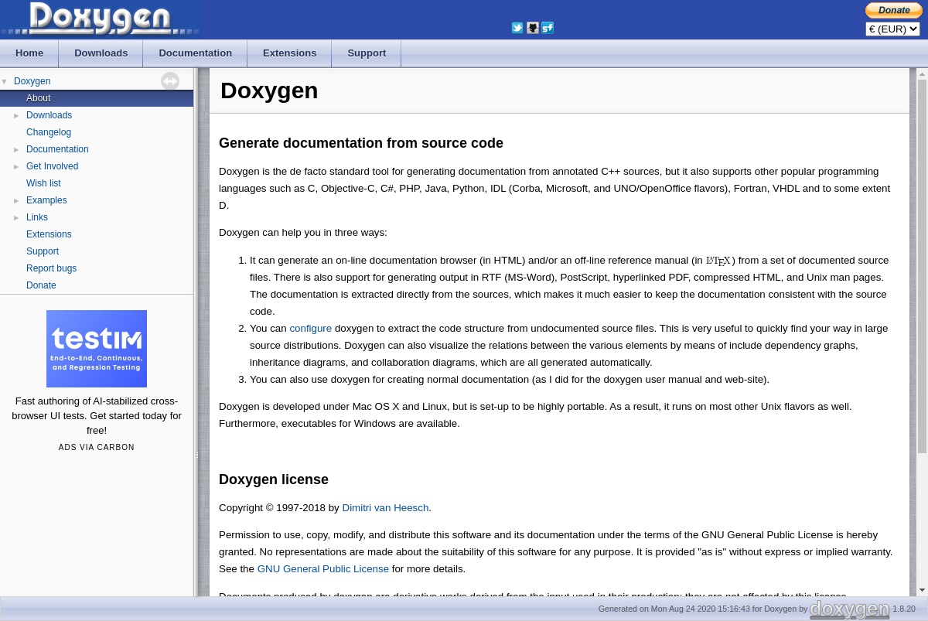Expand the Get Involved tree arrow

[x=17, y=166]
